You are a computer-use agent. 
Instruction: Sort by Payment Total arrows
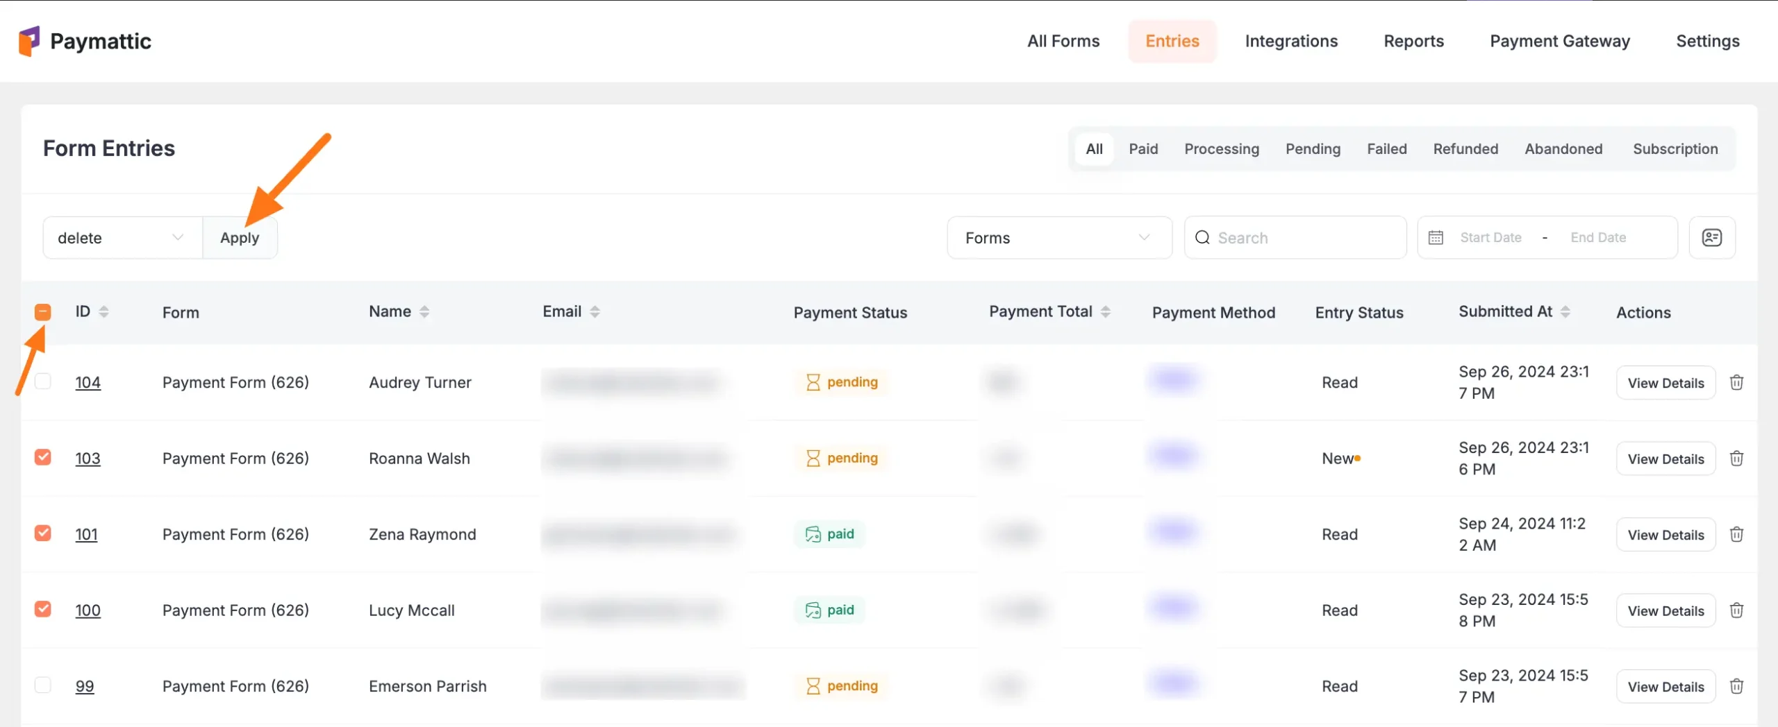1105,312
